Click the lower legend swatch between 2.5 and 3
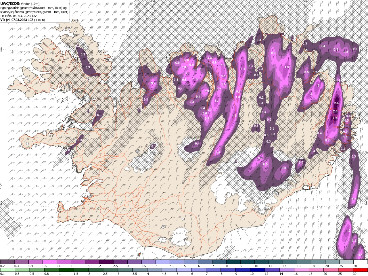 (111, 270)
